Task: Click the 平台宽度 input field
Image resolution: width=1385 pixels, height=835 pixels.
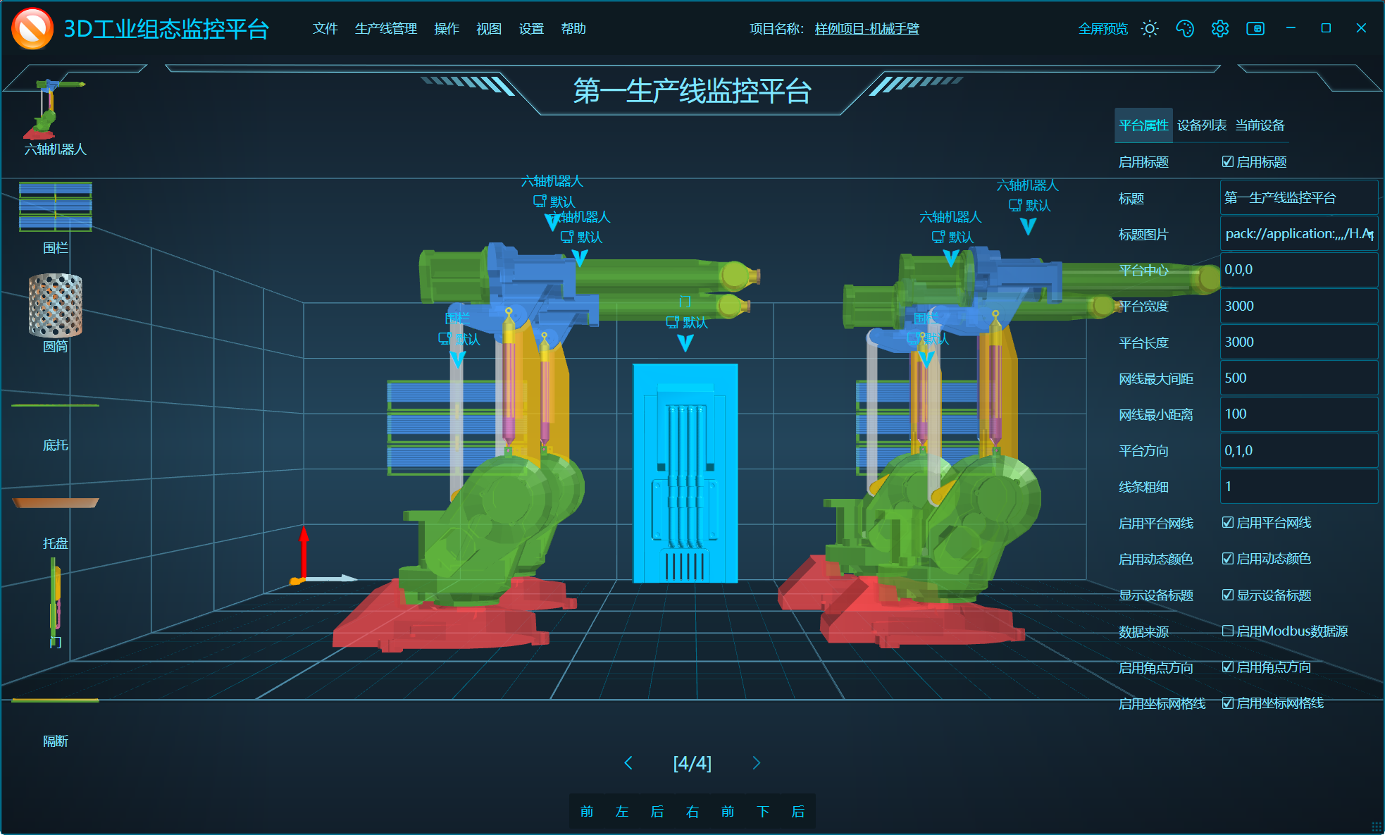Action: [1298, 306]
